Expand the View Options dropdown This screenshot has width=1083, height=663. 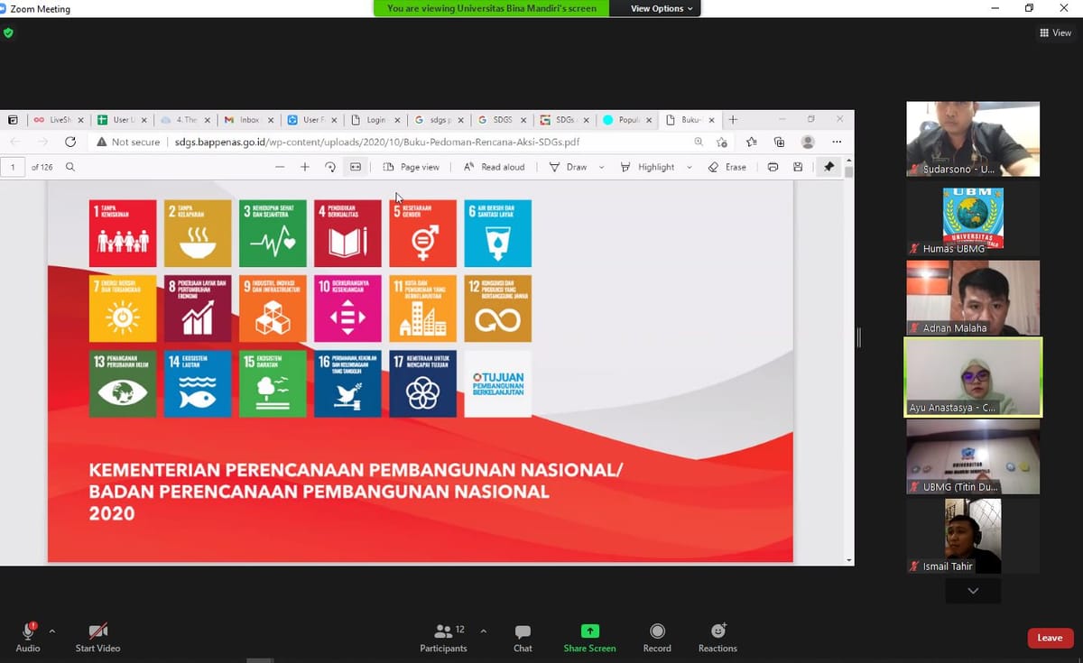(662, 8)
